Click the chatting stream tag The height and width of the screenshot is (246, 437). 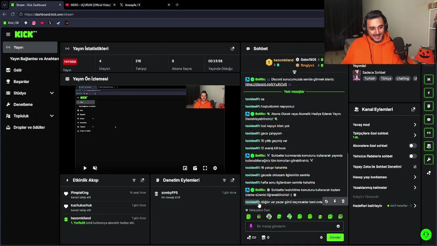403,79
